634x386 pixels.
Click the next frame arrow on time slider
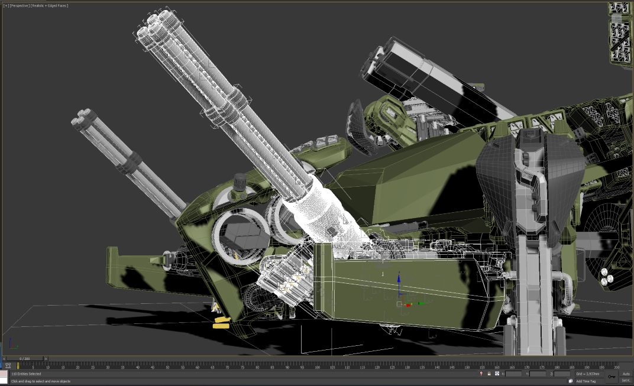(x=46, y=359)
